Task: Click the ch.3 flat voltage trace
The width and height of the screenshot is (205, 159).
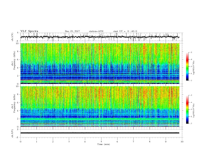Action: [x=100, y=133]
